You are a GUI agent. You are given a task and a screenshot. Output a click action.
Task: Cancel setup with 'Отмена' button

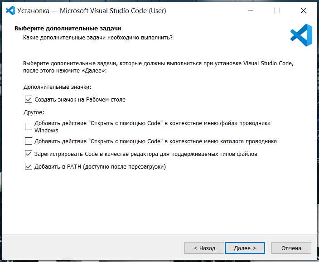pyautogui.click(x=291, y=248)
